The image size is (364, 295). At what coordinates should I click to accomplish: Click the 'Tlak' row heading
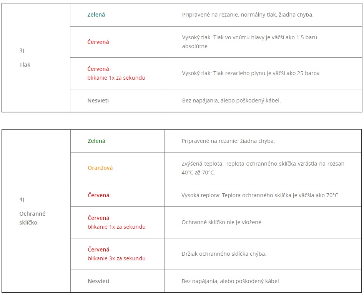coord(25,65)
